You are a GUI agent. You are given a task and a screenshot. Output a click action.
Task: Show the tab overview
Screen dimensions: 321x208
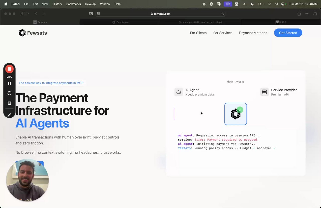click(x=315, y=14)
